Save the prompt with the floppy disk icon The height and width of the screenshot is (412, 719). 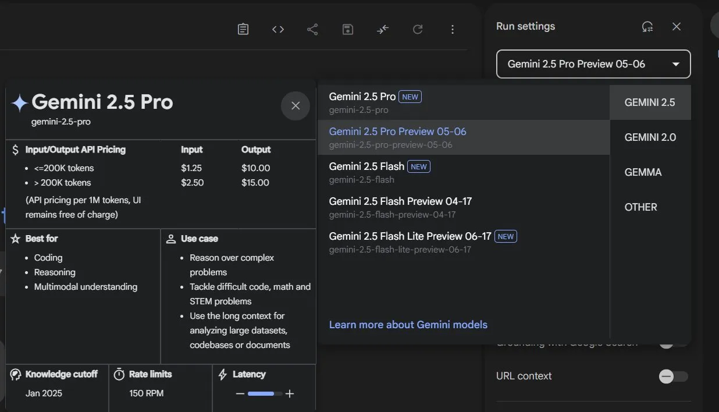348,29
